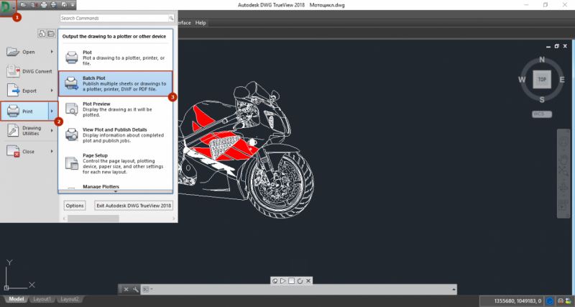Open the WCS coordinate system dropdown

pos(542,114)
